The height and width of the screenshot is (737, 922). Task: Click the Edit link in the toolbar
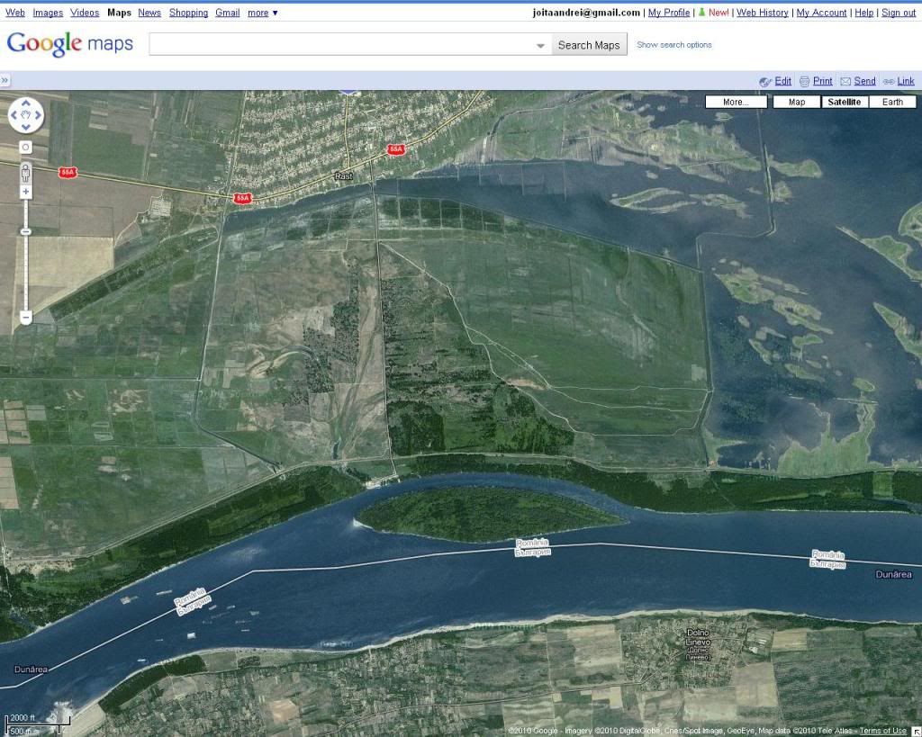782,81
